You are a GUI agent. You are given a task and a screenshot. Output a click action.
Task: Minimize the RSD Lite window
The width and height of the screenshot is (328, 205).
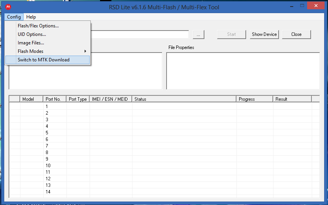pos(292,6)
